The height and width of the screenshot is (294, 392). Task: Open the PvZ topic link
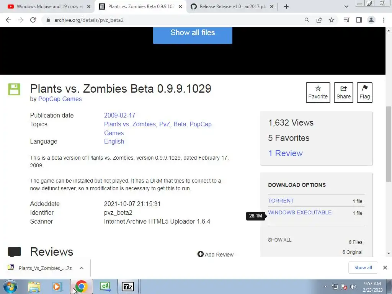click(x=165, y=124)
